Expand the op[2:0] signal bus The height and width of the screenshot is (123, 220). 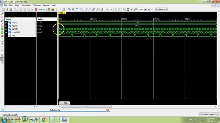click(6, 29)
